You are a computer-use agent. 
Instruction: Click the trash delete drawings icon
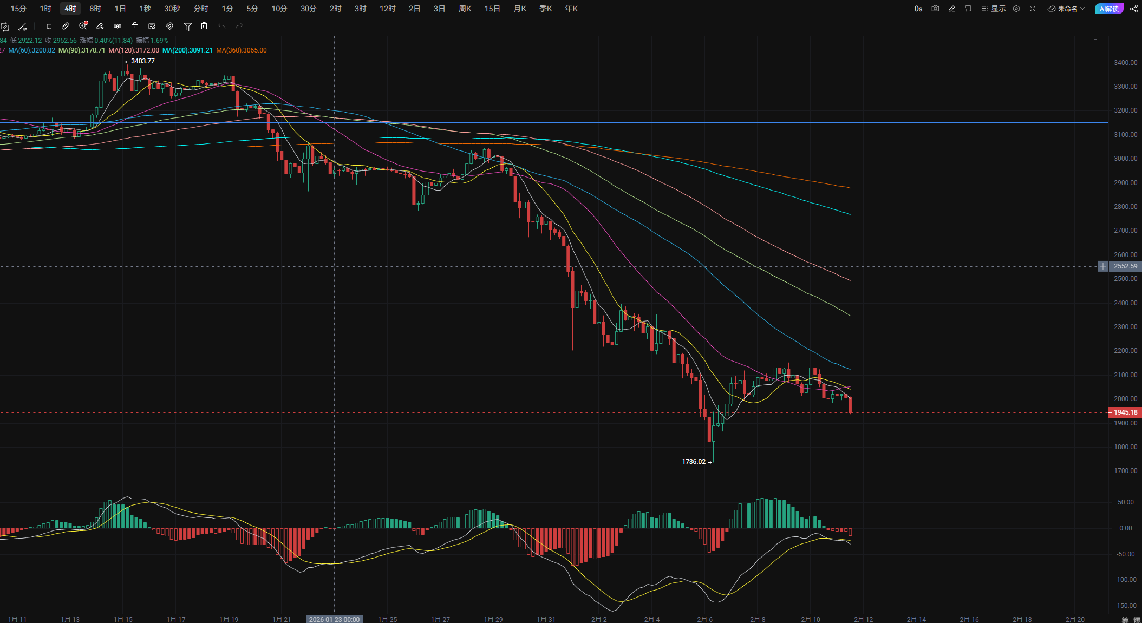coord(204,26)
